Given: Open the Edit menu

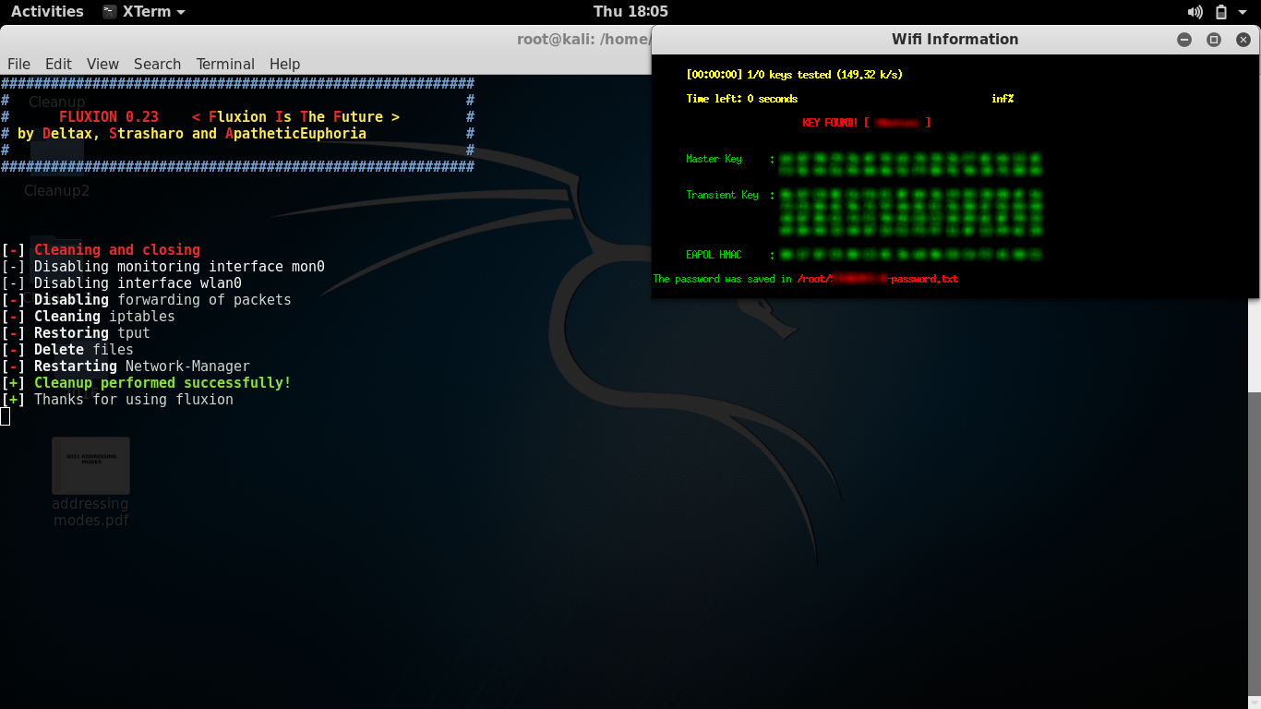Looking at the screenshot, I should pyautogui.click(x=58, y=64).
